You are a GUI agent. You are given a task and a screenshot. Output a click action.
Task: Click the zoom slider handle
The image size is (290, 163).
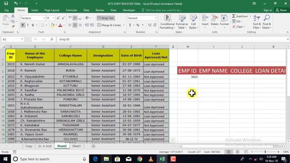[265, 152]
